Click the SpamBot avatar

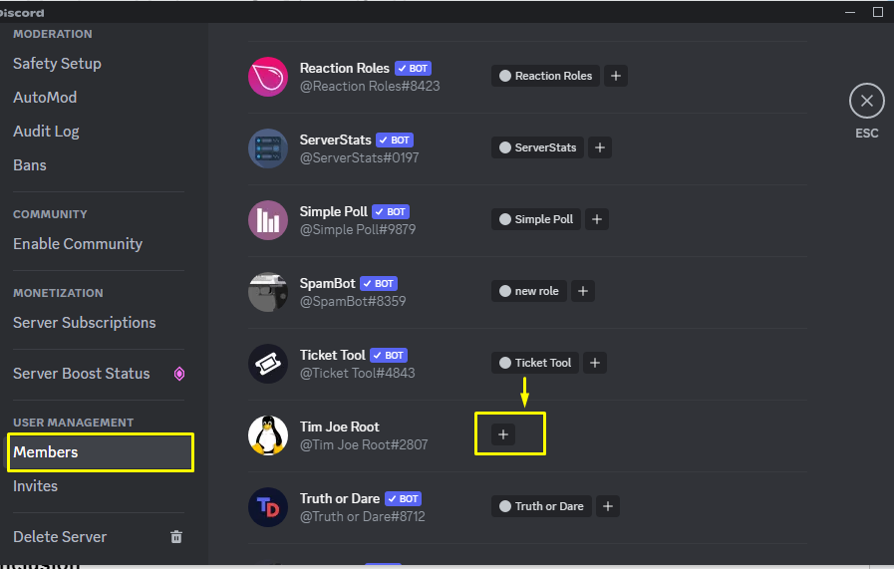268,292
